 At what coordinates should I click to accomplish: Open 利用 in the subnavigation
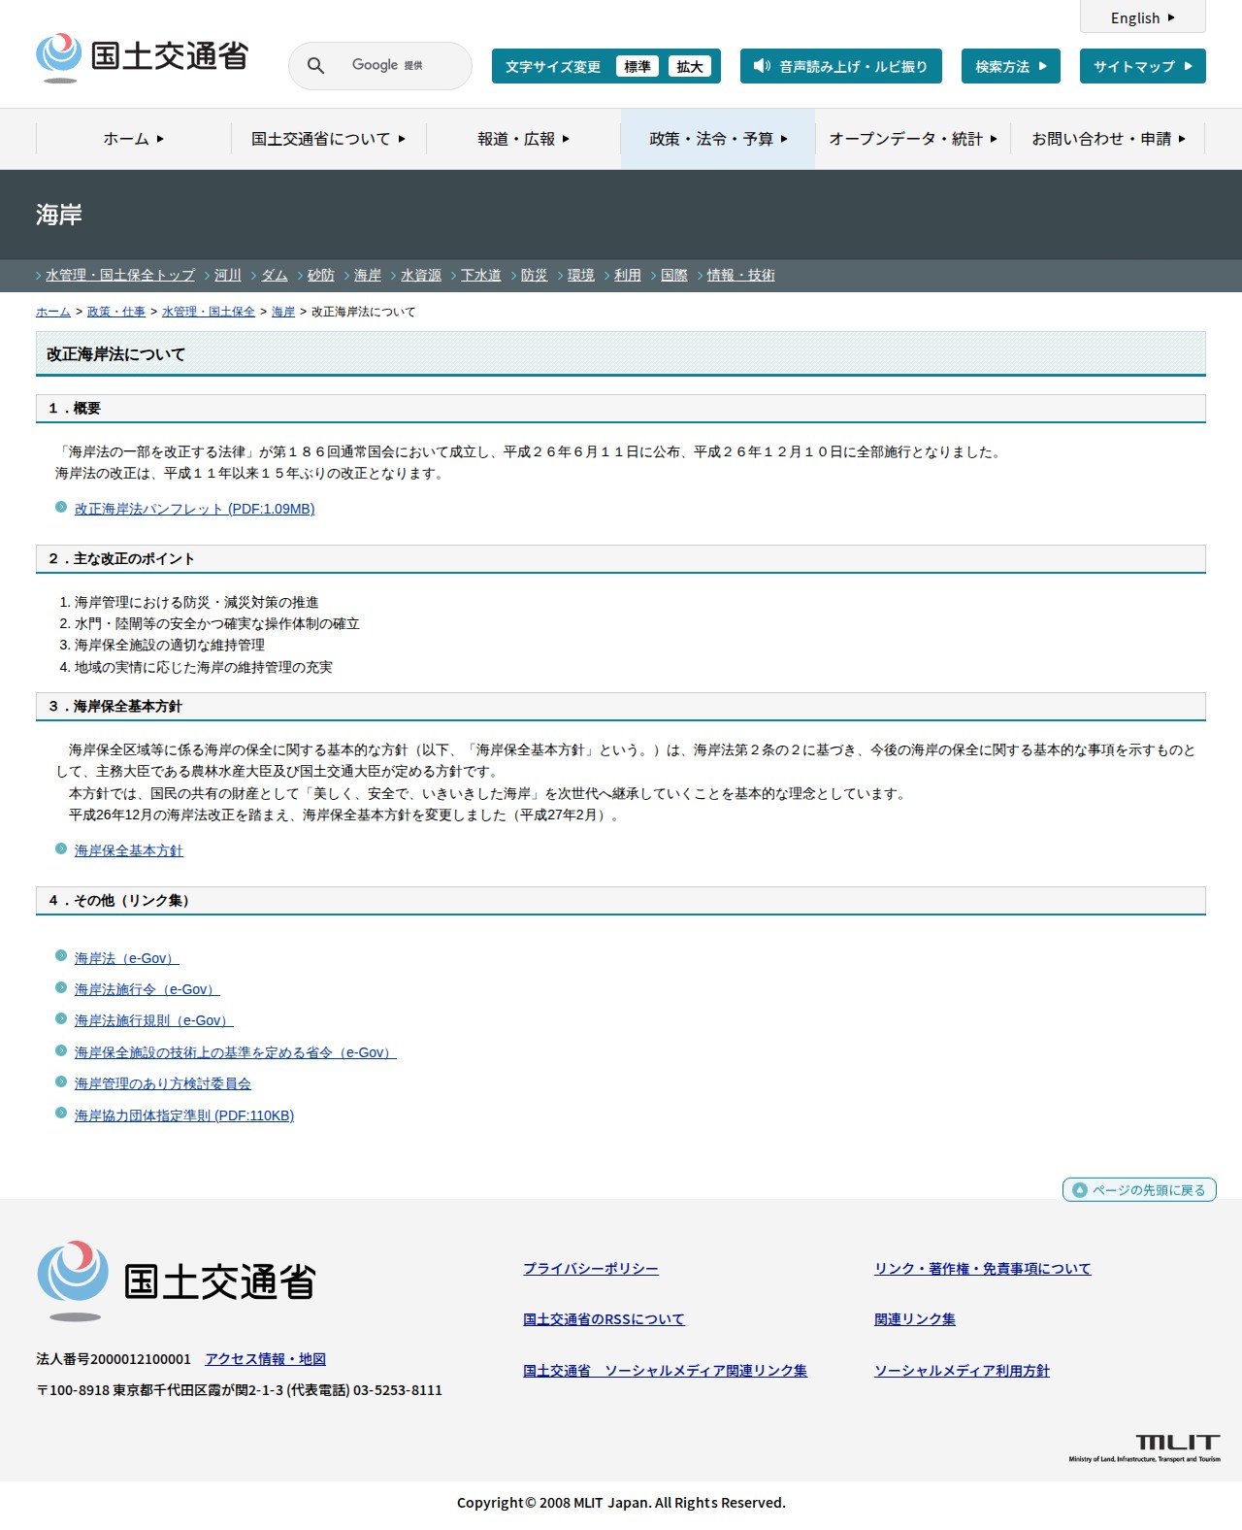628,276
